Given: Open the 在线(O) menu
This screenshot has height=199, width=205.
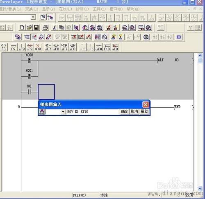Looking at the screenshot, I should [65, 9].
